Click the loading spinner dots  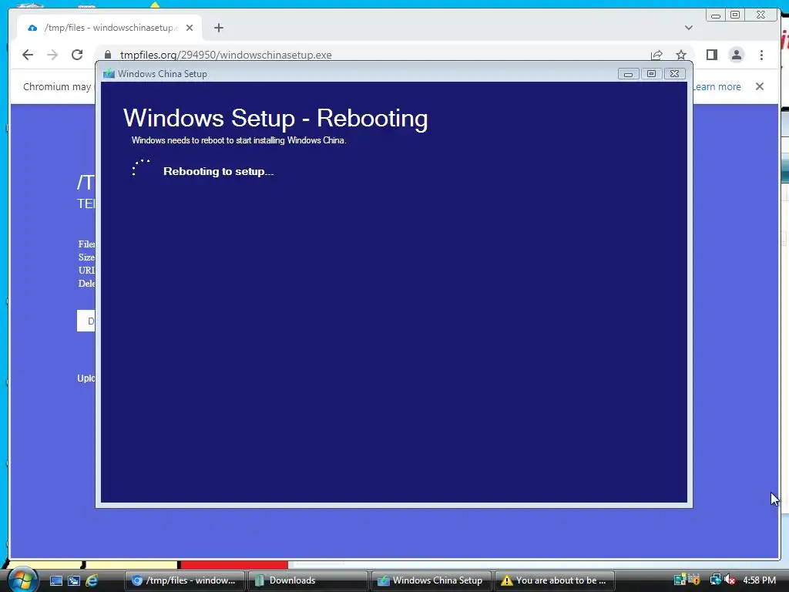[x=140, y=167]
